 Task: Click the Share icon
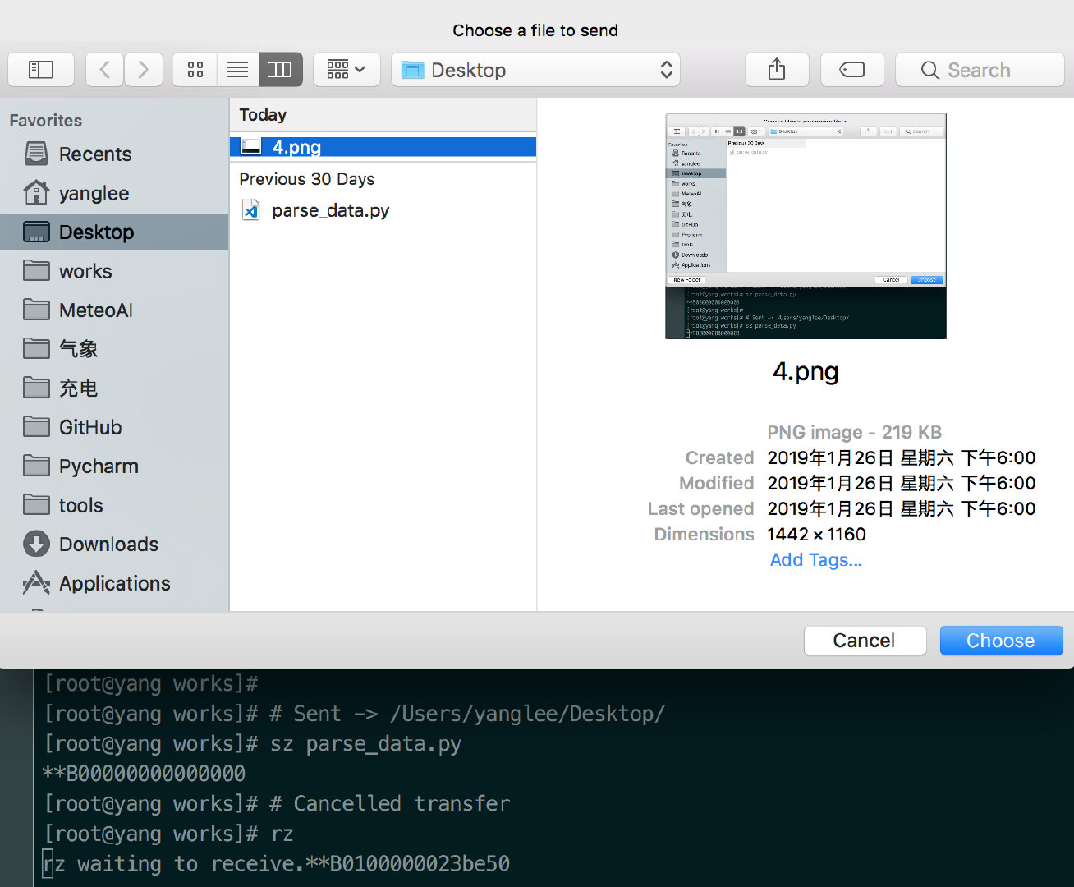pos(777,70)
